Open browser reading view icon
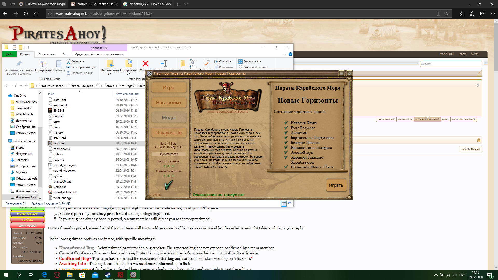The width and height of the screenshot is (498, 280). [x=438, y=13]
